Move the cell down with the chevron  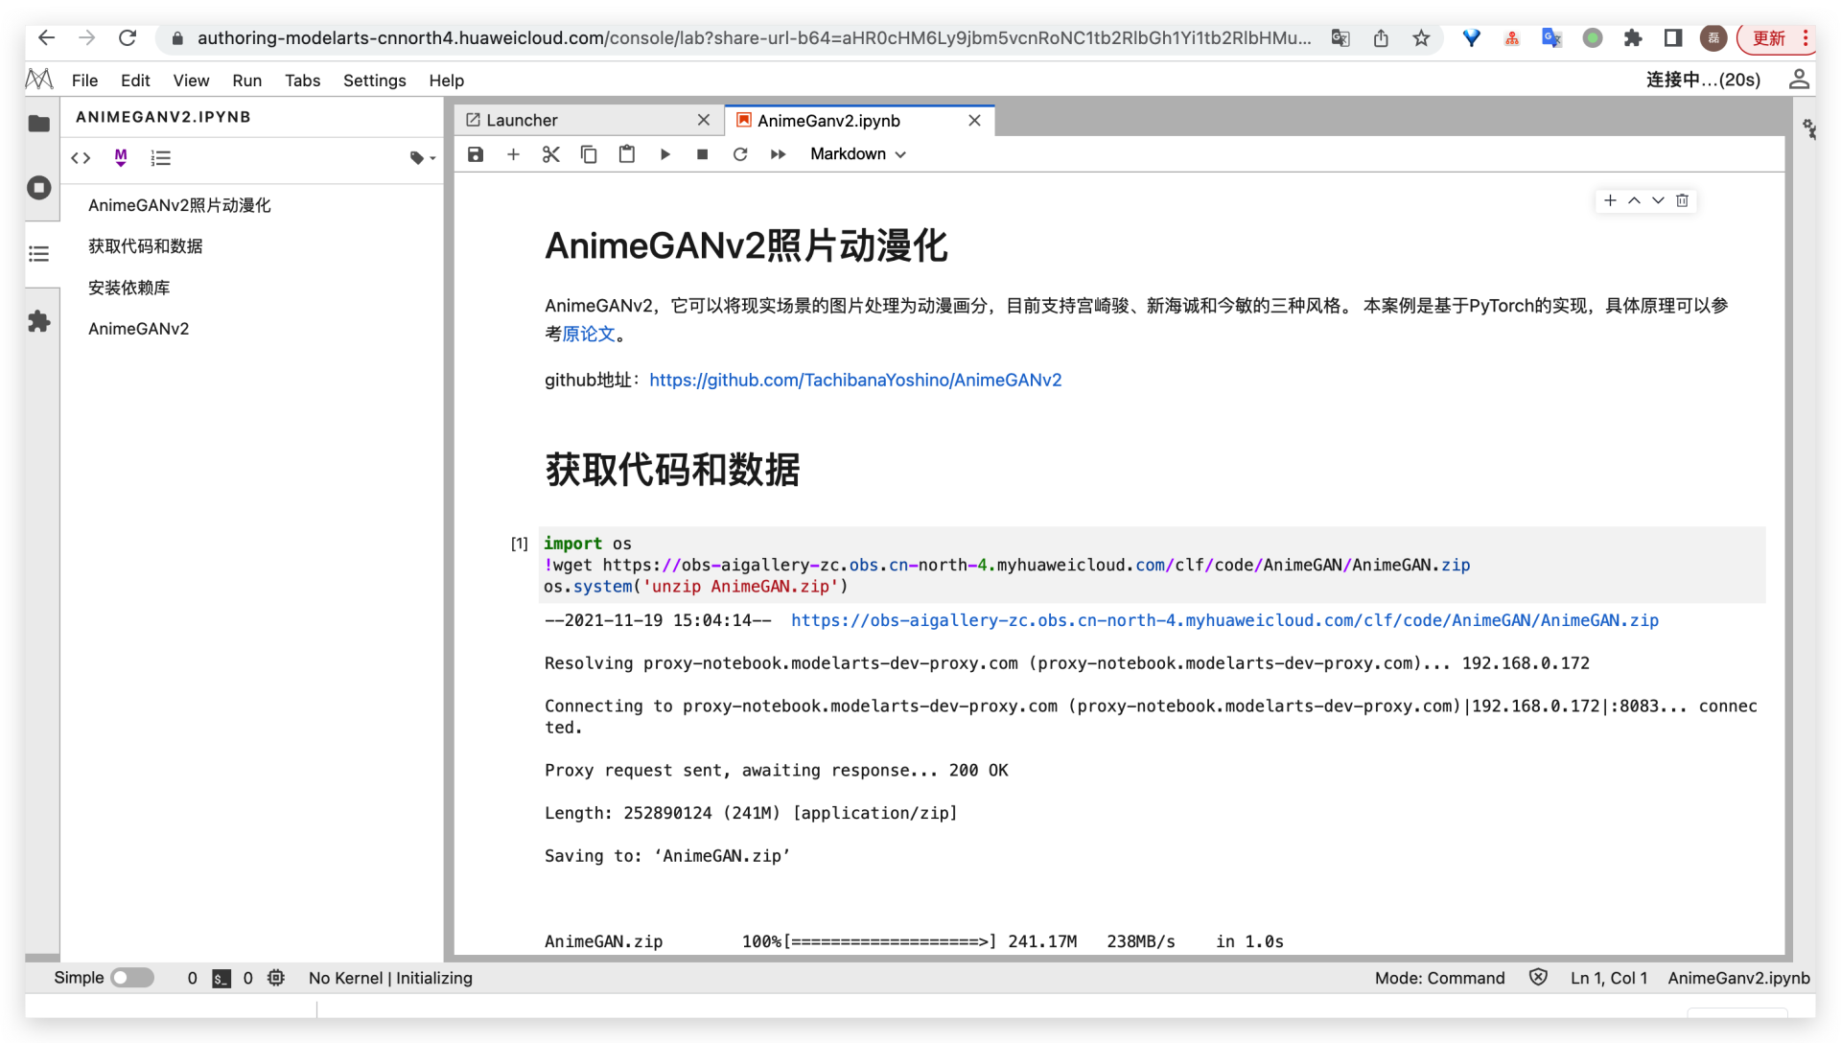[1658, 200]
